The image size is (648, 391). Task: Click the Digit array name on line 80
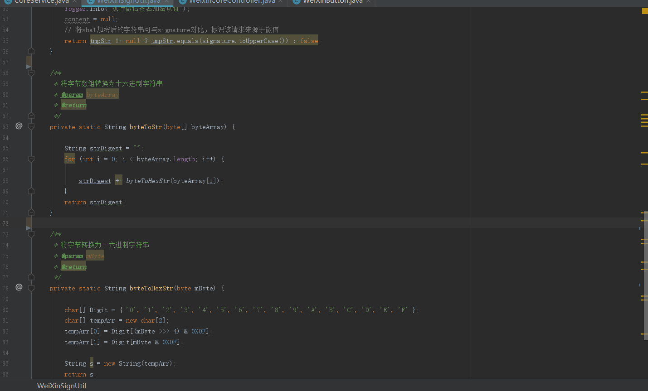click(x=98, y=310)
